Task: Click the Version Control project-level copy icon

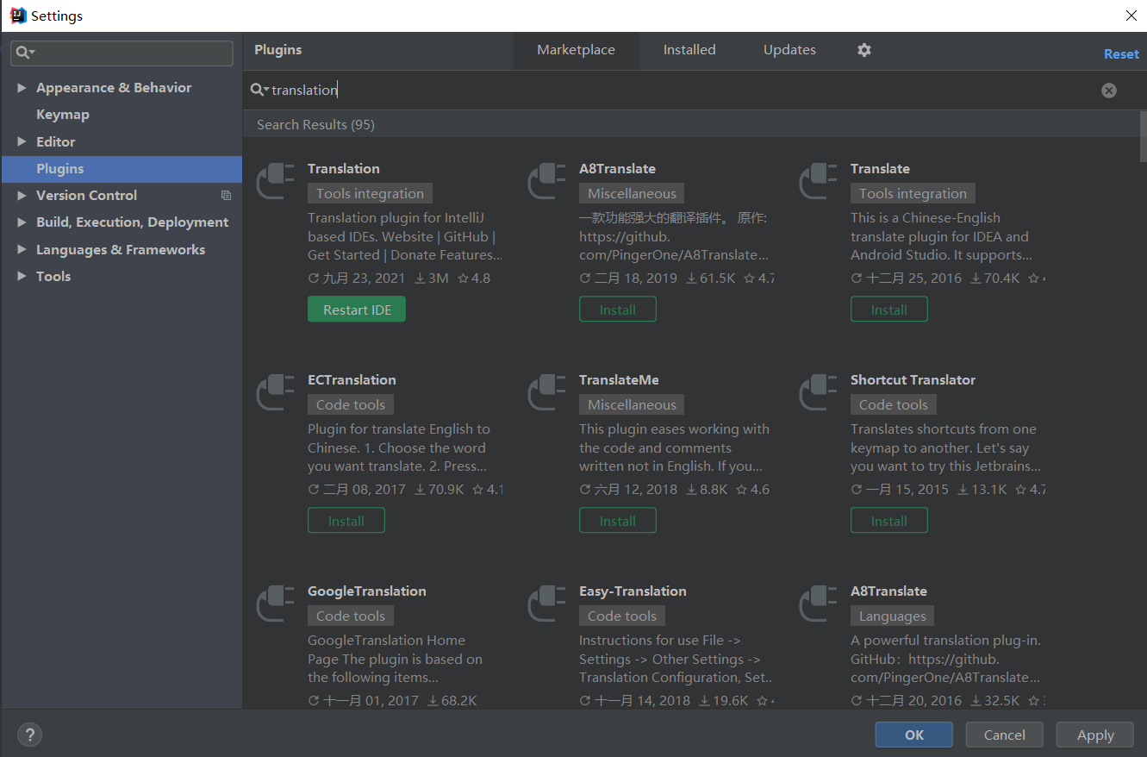Action: (226, 196)
